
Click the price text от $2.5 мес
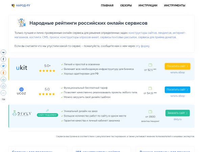pos(150,70)
